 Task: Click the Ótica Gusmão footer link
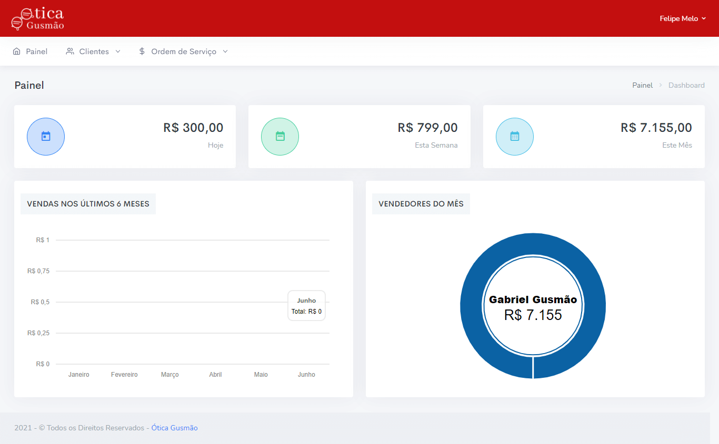174,428
